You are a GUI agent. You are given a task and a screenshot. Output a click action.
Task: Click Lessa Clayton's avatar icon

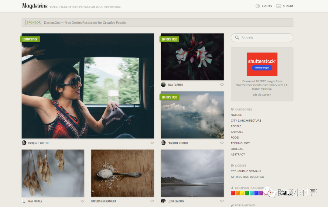click(163, 201)
